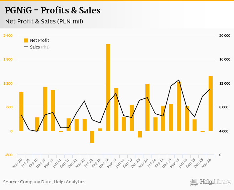Click the source attribution text
The image size is (234, 190).
(x=44, y=182)
